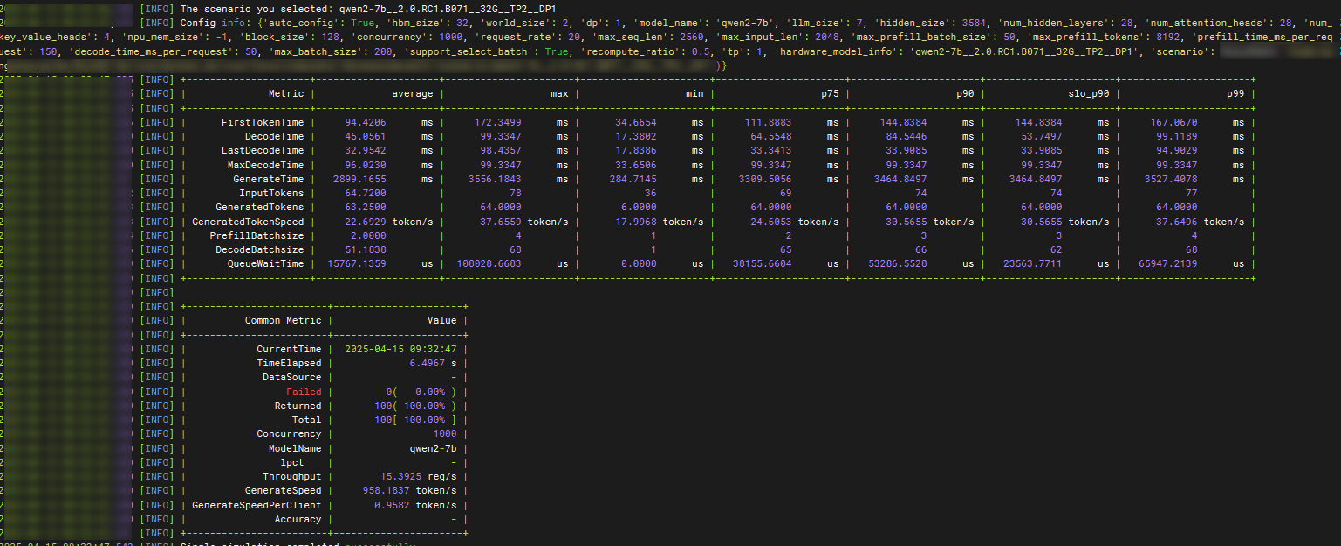Click the average value 94.4206

click(x=366, y=122)
